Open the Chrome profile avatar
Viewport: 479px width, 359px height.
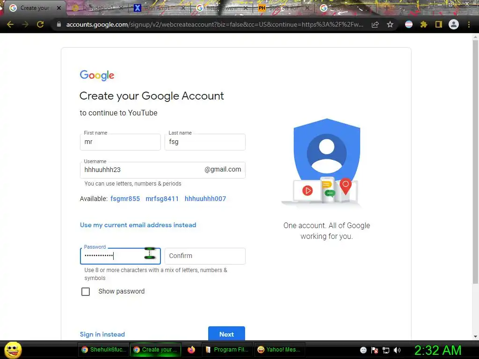tap(454, 24)
